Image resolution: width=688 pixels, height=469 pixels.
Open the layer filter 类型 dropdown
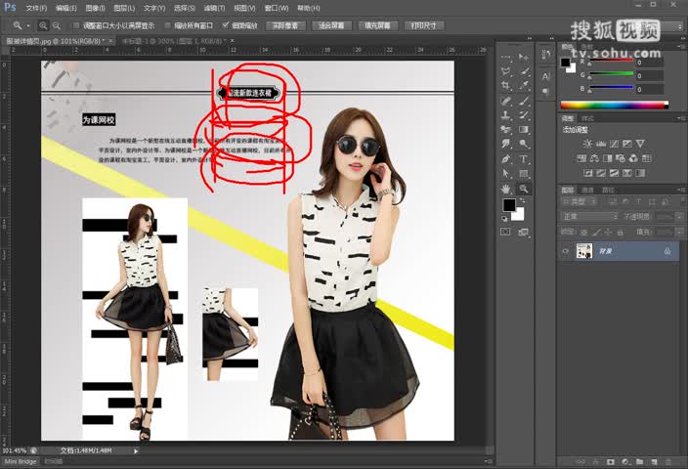pyautogui.click(x=580, y=202)
